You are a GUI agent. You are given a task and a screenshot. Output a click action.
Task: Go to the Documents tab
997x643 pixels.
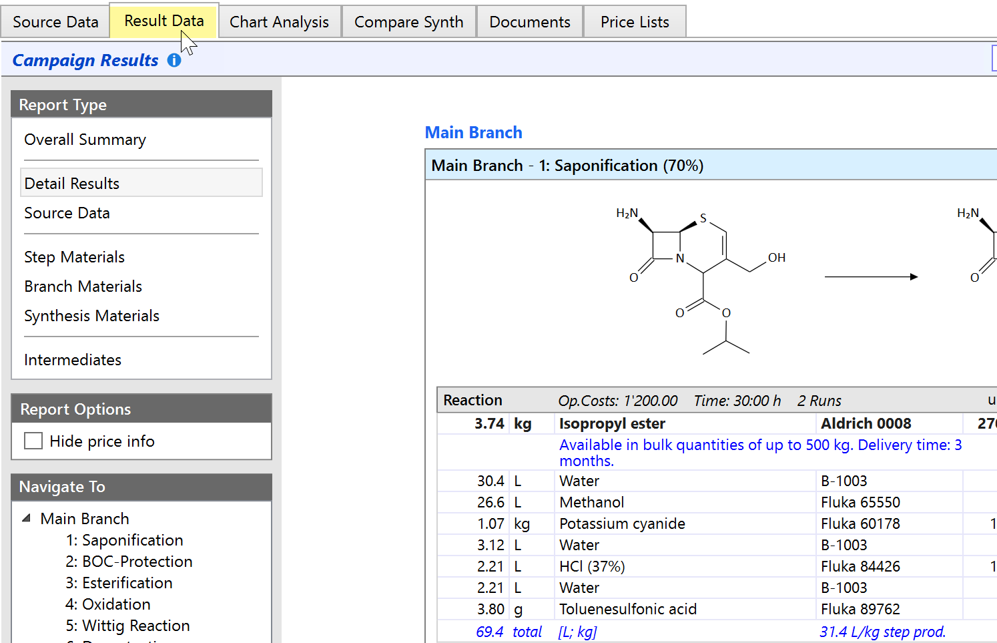tap(529, 21)
